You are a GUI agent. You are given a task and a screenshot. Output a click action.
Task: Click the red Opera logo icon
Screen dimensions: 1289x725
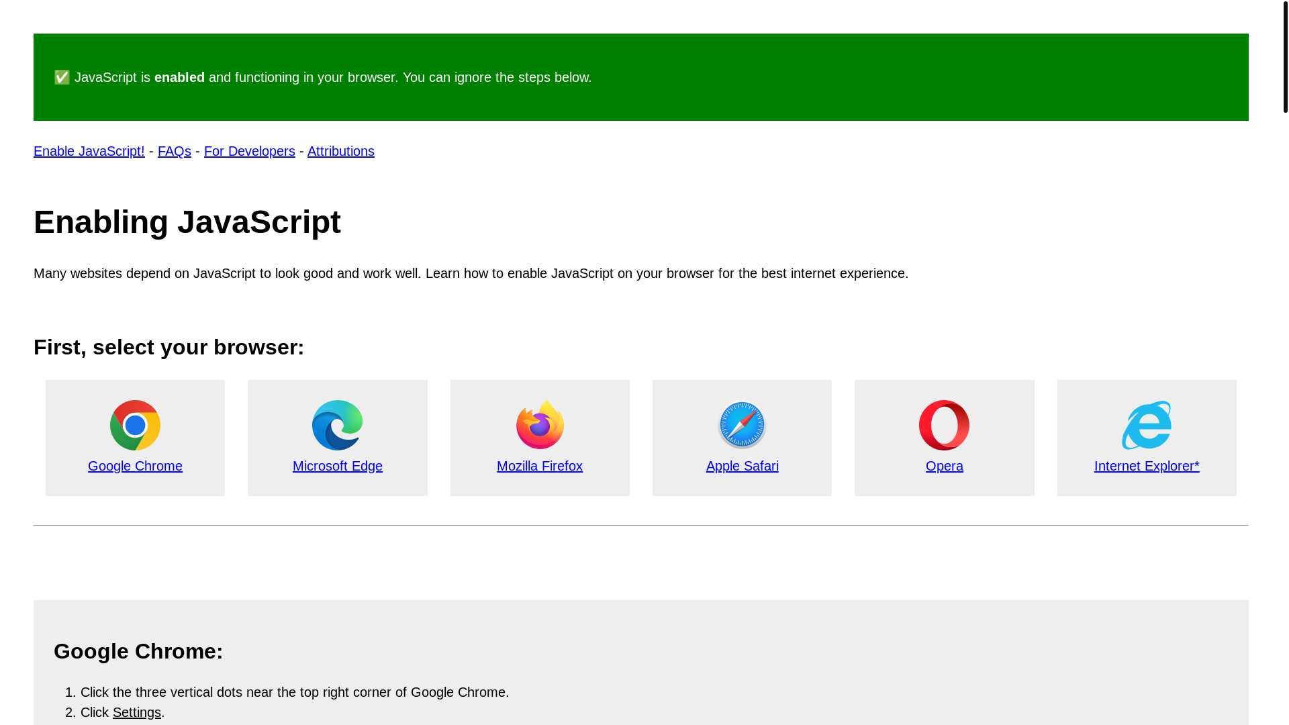point(944,425)
